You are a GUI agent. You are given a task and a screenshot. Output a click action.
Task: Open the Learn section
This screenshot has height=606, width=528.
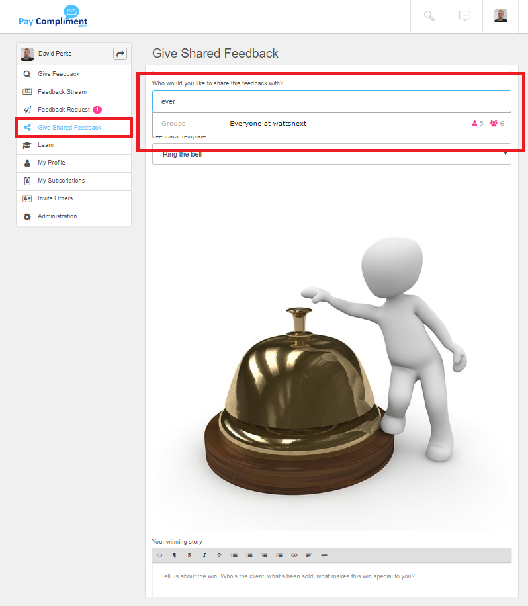(x=74, y=145)
